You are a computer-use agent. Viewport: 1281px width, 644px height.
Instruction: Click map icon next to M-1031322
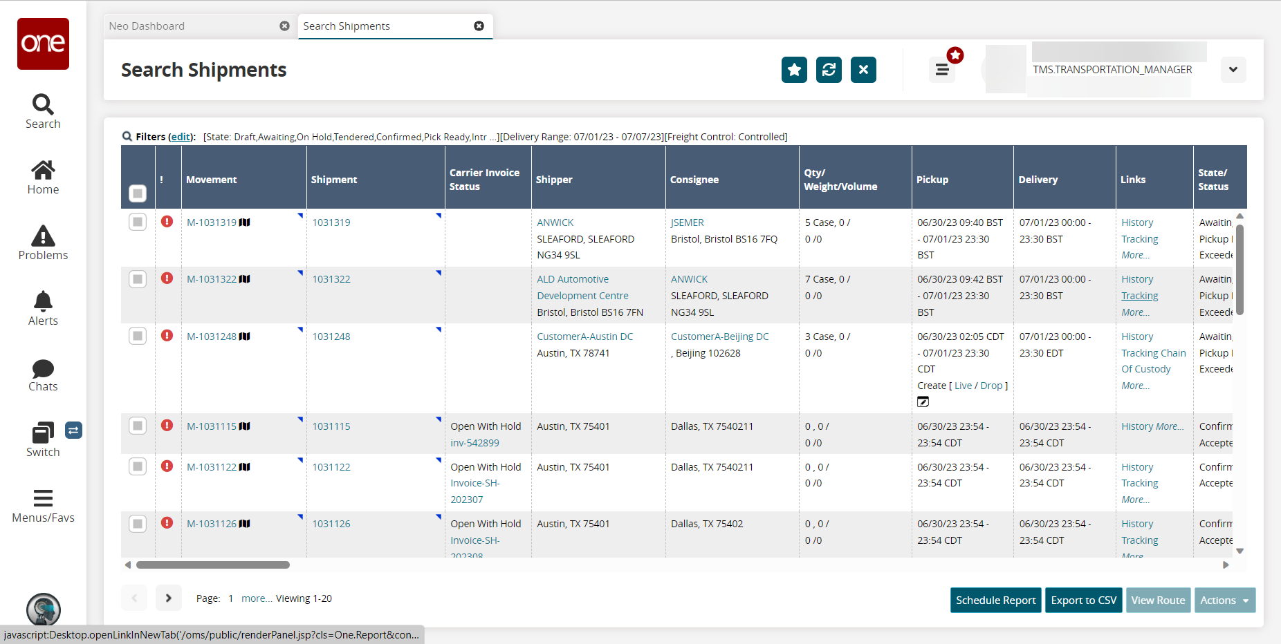[x=244, y=279]
